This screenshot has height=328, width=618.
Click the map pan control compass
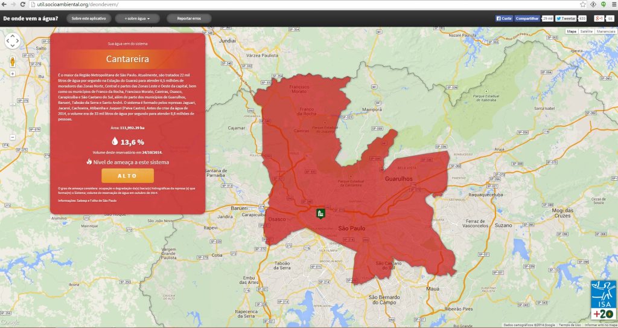(x=12, y=40)
